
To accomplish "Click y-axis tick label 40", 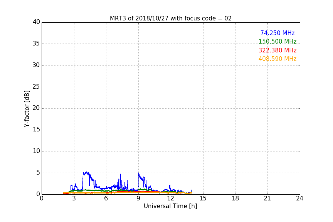I will pos(36,22).
